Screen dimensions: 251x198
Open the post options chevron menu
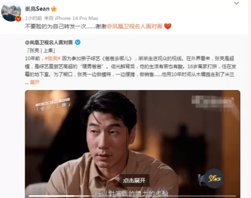tap(236, 3)
